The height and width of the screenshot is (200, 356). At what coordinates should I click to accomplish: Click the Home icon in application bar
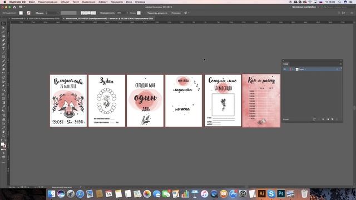14,7
